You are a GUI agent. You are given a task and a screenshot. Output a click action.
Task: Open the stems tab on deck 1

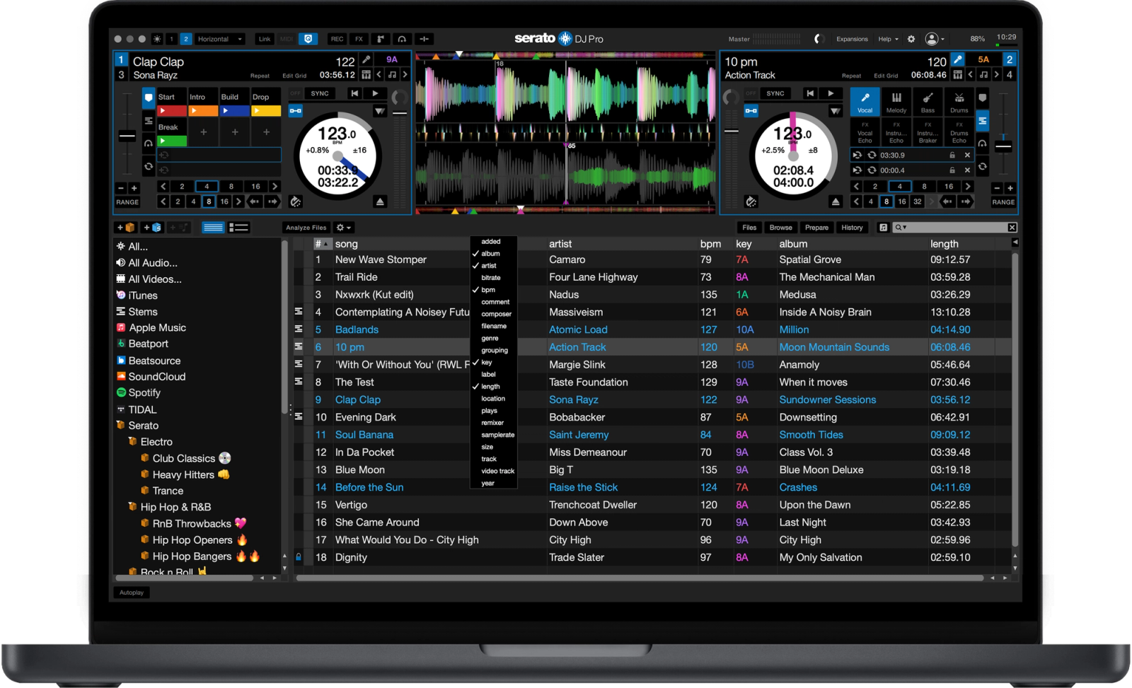pyautogui.click(x=149, y=121)
